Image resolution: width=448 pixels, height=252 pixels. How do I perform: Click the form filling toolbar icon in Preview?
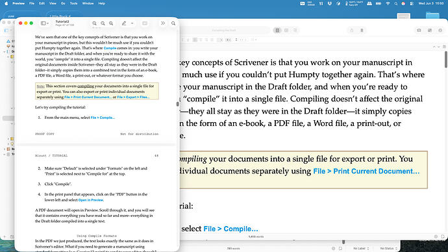point(145,23)
